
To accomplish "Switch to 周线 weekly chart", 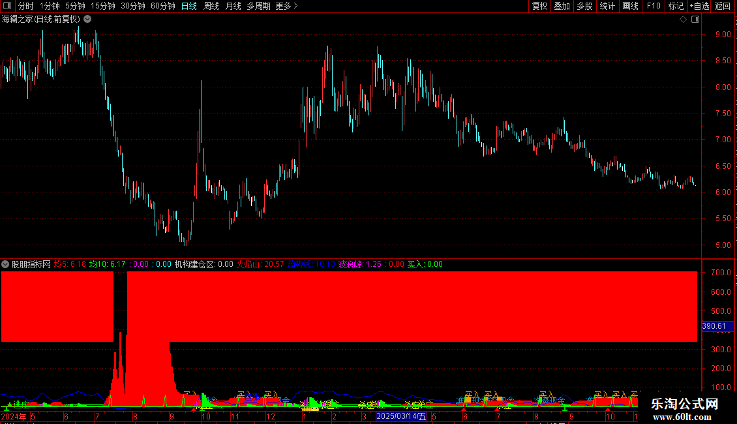I will (x=211, y=6).
